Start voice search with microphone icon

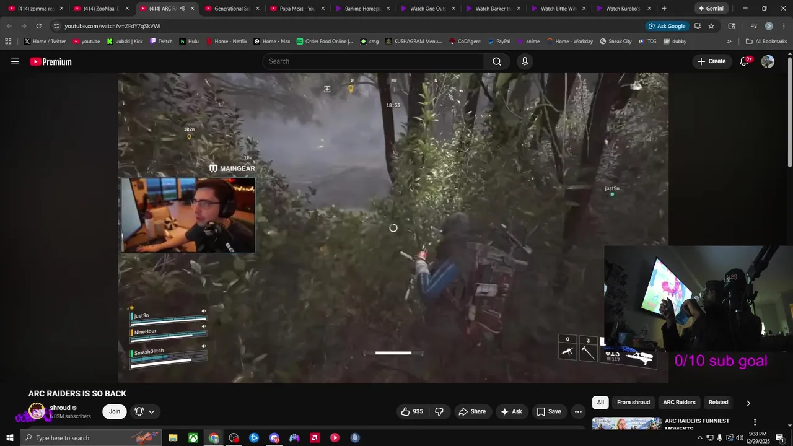click(x=525, y=61)
